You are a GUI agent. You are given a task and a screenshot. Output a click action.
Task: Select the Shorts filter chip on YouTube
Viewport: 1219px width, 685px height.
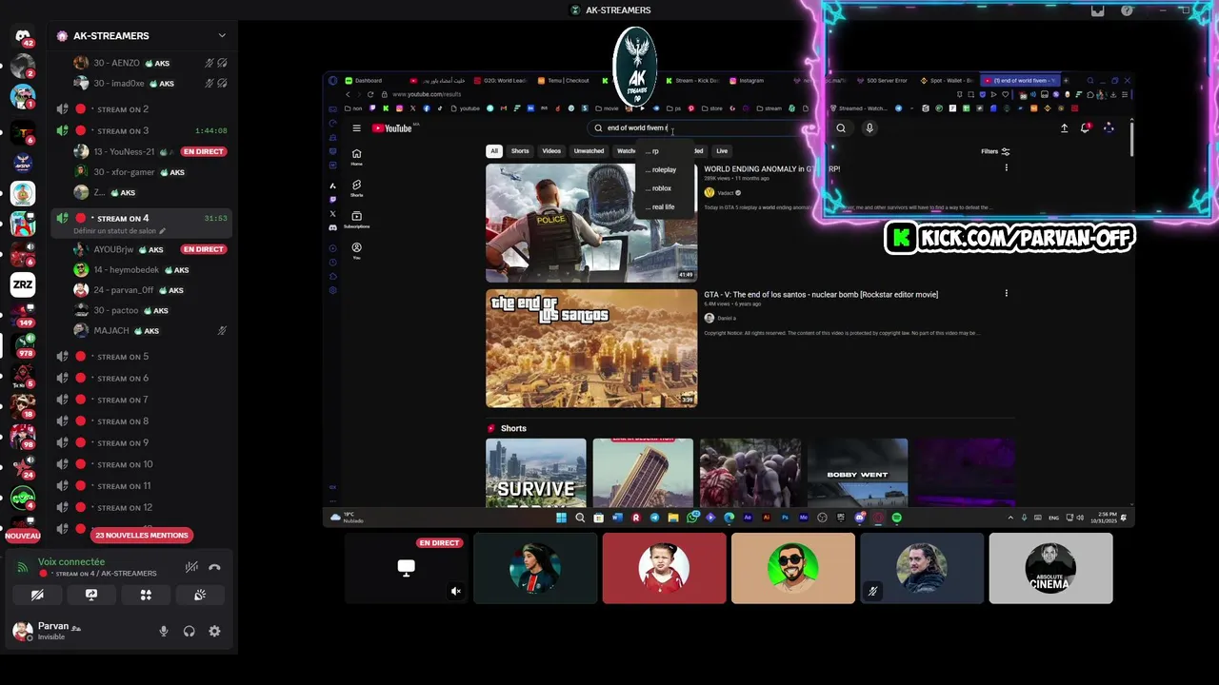coord(520,151)
